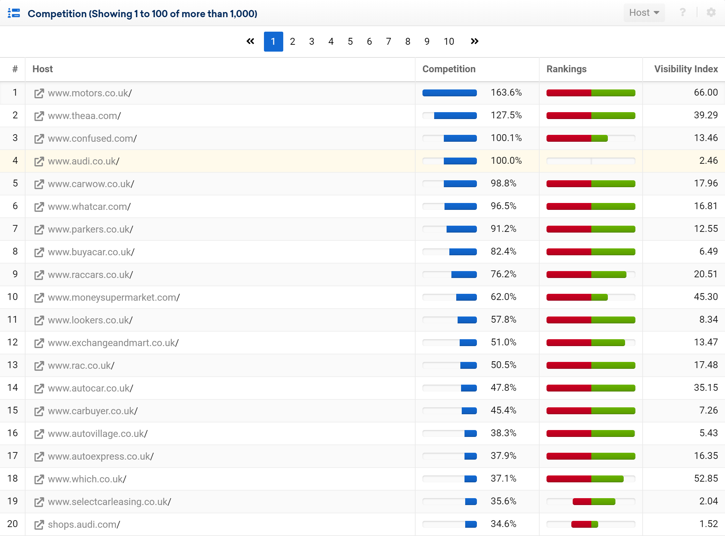Open external link icon for shops.audi.com
725x536 pixels.
tap(39, 525)
